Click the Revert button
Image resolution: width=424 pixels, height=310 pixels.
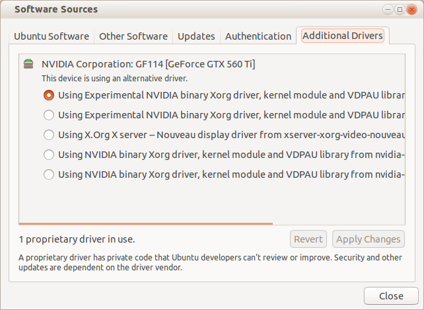tap(308, 239)
